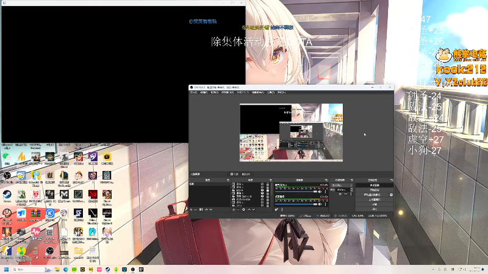Move scene up with the Scenes dock up arrow
The height and width of the screenshot is (274, 488).
(x=207, y=209)
